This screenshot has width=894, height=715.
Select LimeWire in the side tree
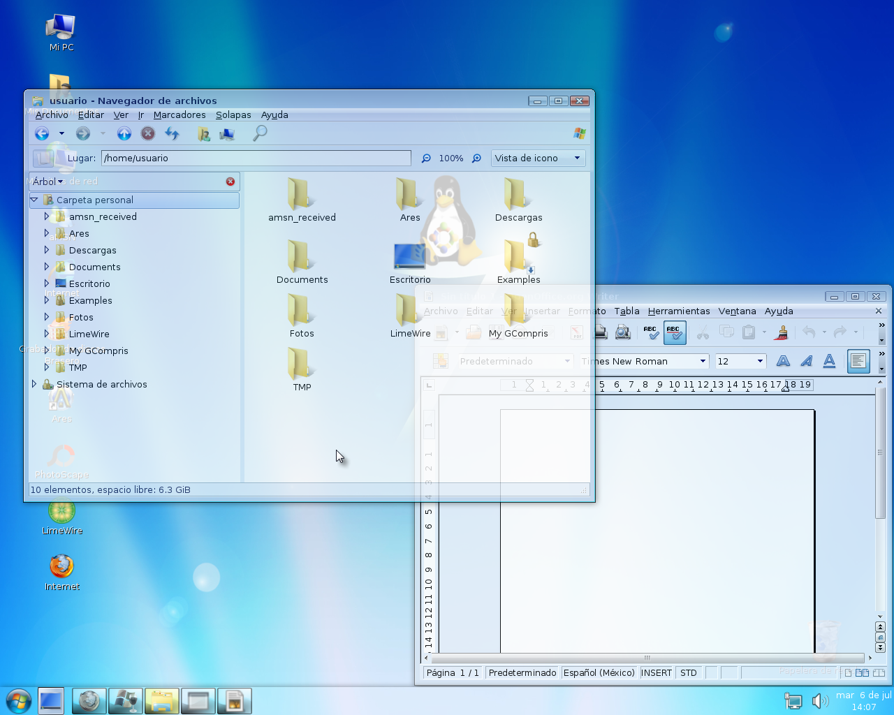click(89, 334)
